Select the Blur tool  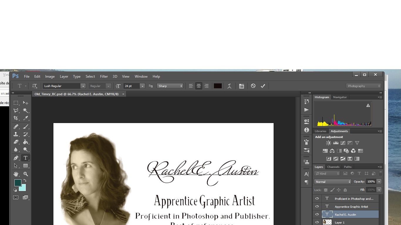point(16,149)
